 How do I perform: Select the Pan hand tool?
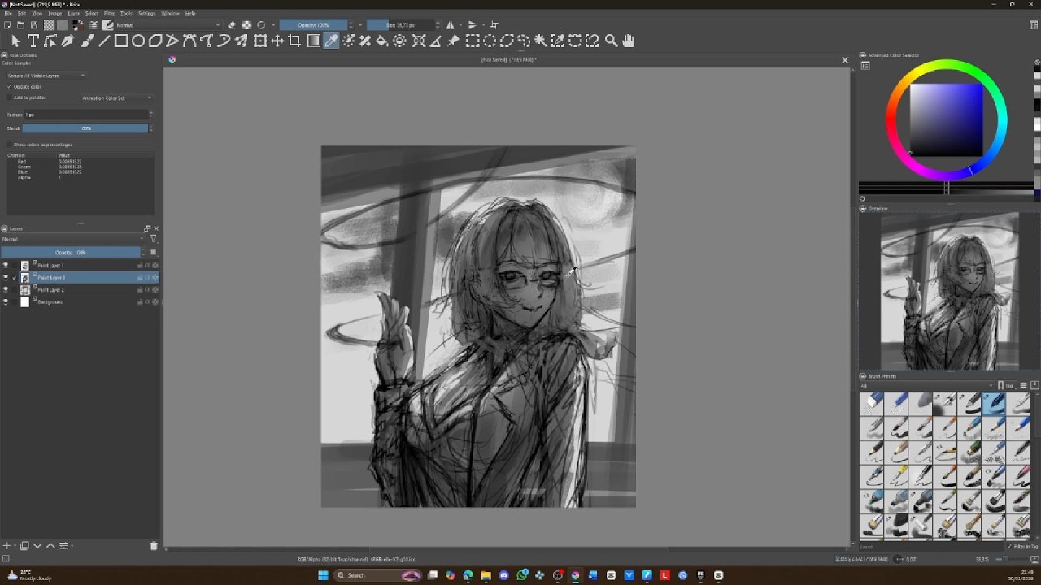point(628,41)
